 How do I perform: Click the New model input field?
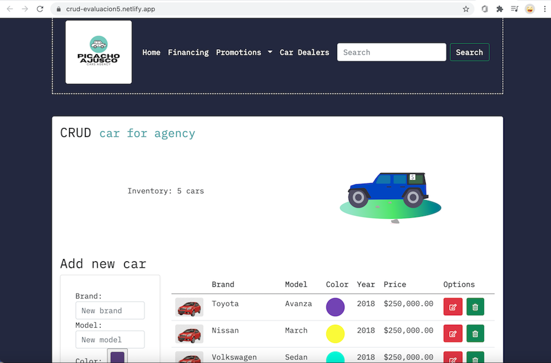pyautogui.click(x=109, y=340)
